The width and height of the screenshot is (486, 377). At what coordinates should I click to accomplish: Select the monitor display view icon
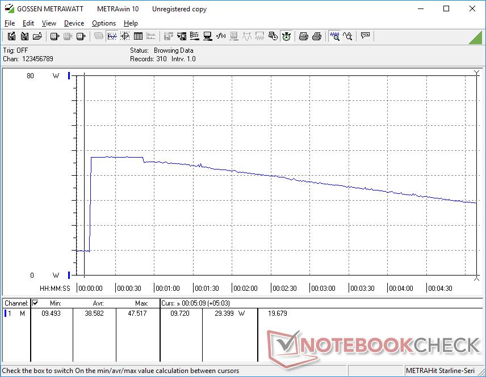[x=208, y=36]
